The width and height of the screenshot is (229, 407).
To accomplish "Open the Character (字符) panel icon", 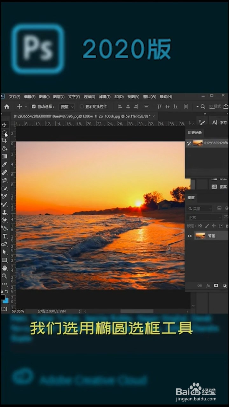I will point(220,122).
